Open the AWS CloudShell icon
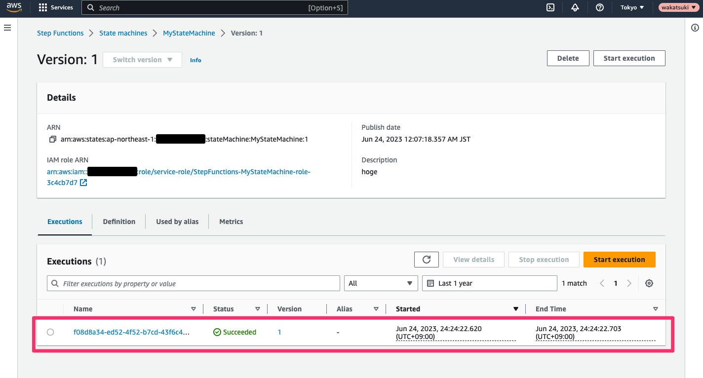Screen dimensions: 703x378 coord(550,7)
